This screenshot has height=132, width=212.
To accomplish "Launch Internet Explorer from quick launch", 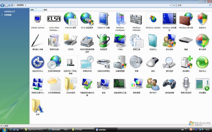I will click(x=11, y=130).
